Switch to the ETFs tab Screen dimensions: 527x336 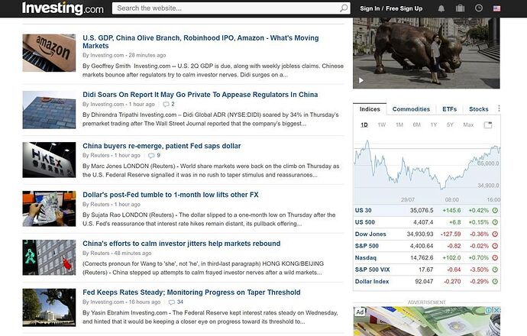(449, 109)
